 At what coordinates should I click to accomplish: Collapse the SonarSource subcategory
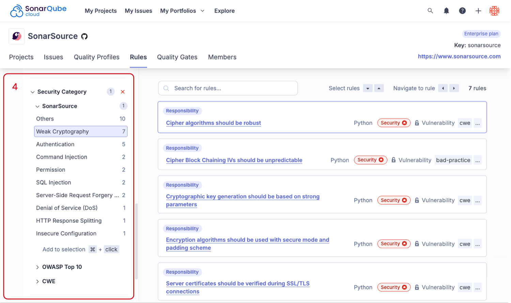pos(37,106)
